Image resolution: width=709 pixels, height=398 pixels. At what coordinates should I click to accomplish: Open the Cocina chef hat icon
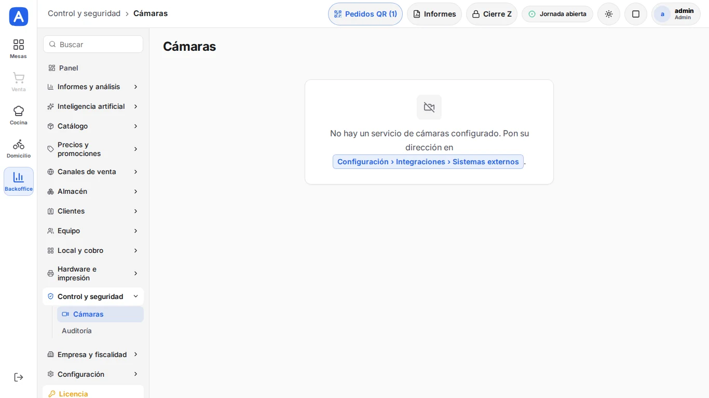tap(19, 111)
